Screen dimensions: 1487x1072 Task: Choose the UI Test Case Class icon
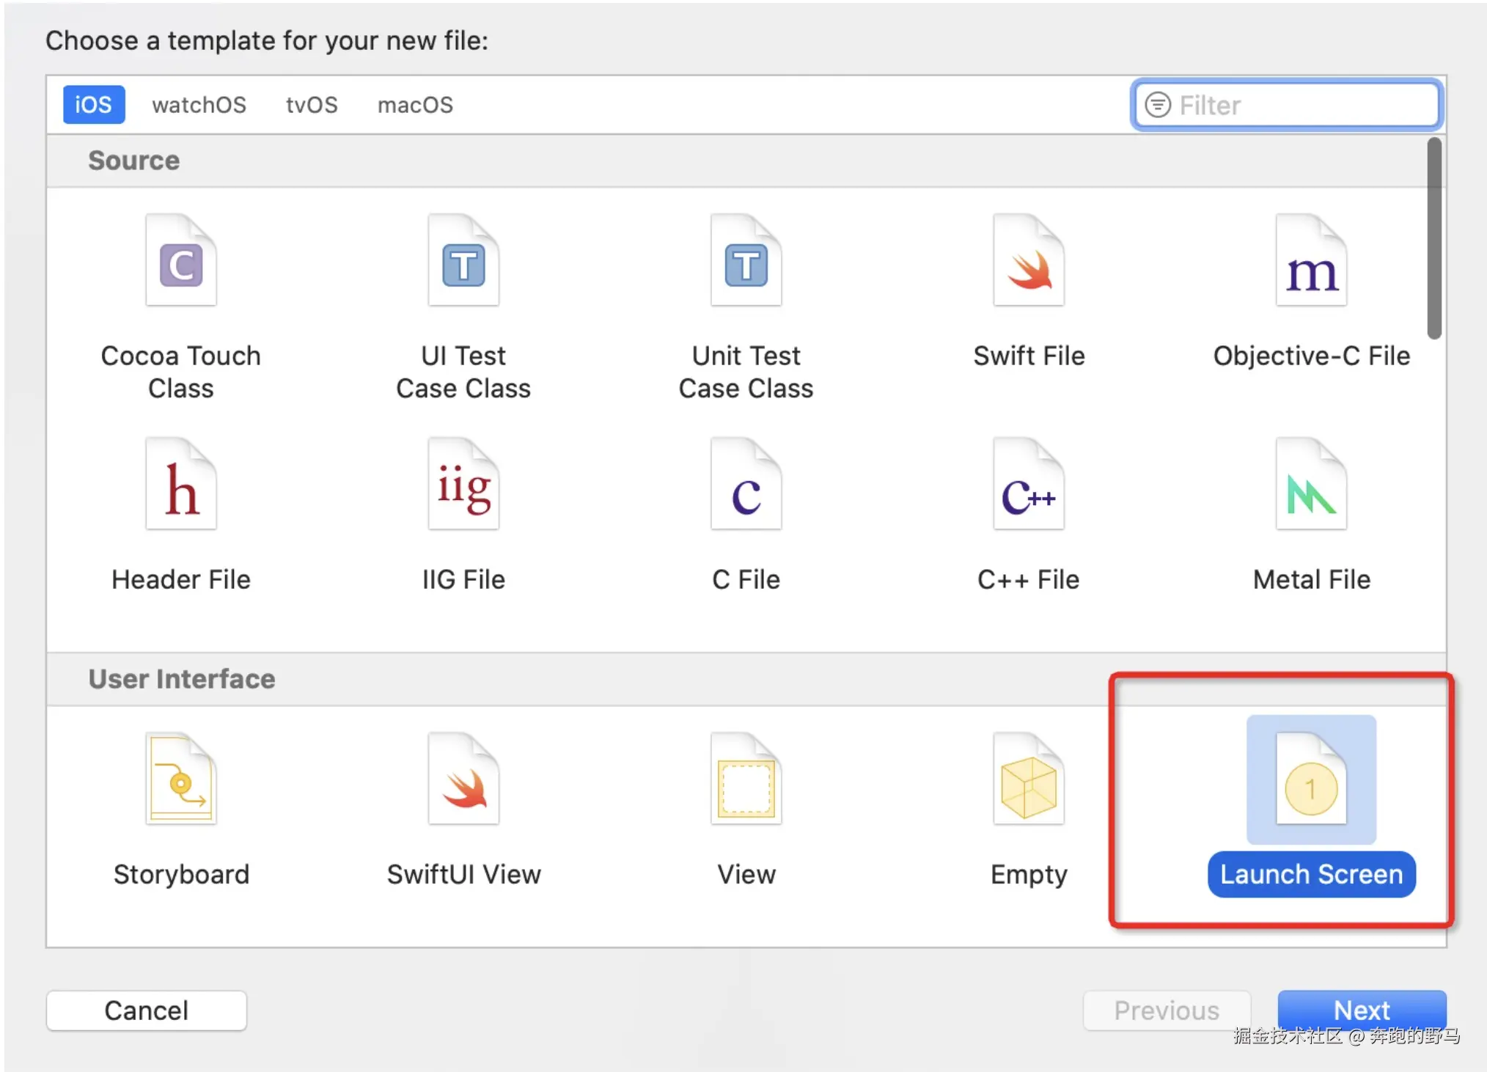(463, 260)
